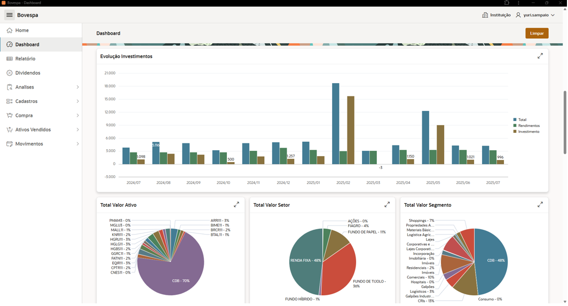Click the Instituição building icon
The width and height of the screenshot is (568, 306).
(485, 15)
